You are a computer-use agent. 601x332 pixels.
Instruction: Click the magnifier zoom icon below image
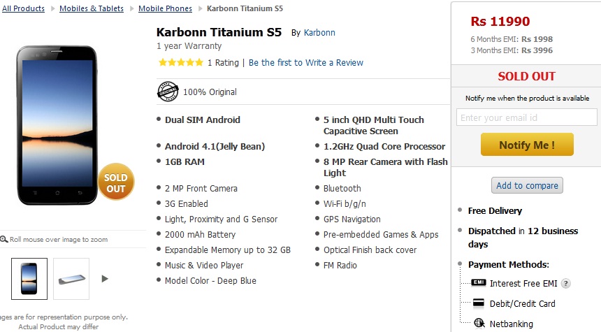pos(3,239)
